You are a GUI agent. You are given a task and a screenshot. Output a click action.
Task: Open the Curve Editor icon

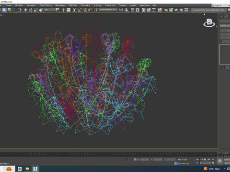coord(149,10)
